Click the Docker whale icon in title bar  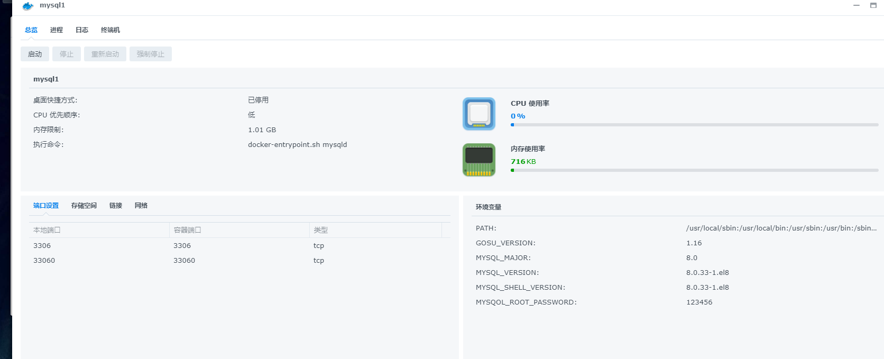click(28, 6)
